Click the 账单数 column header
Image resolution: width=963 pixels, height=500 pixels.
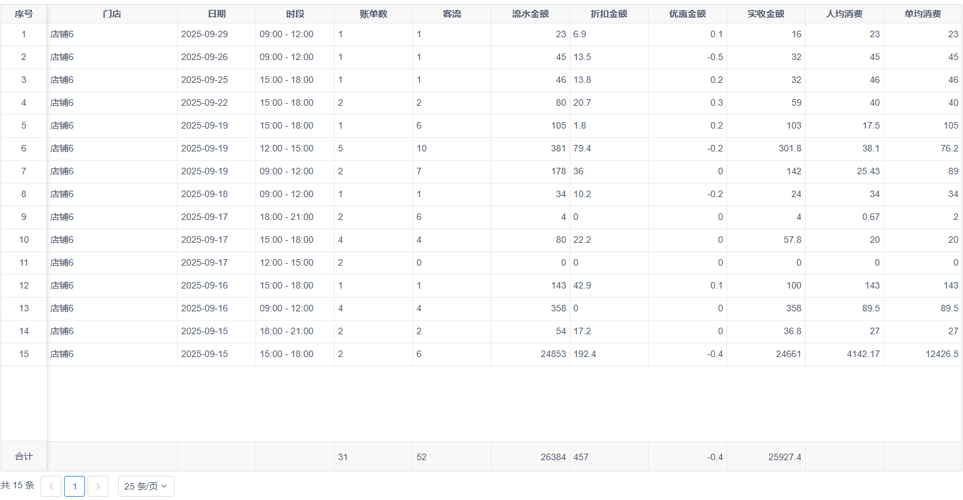[x=373, y=14]
